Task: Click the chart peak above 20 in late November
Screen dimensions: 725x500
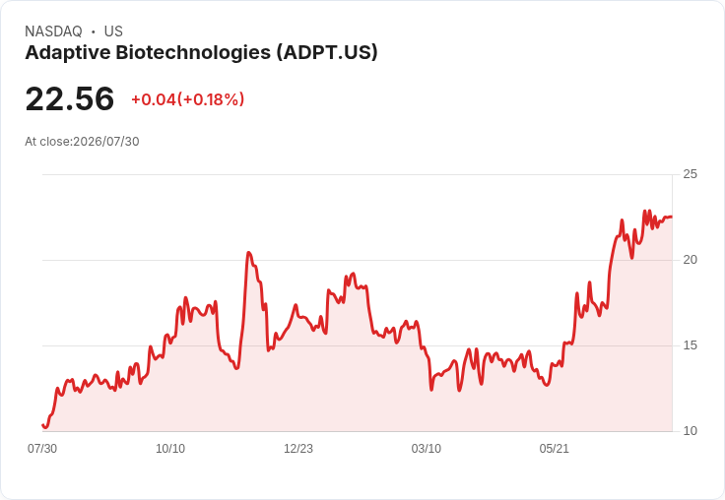Action: tap(249, 253)
